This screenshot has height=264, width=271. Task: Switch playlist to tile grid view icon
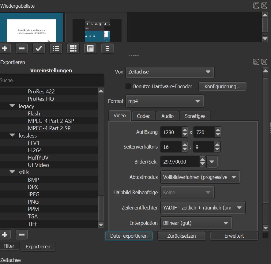point(73,48)
